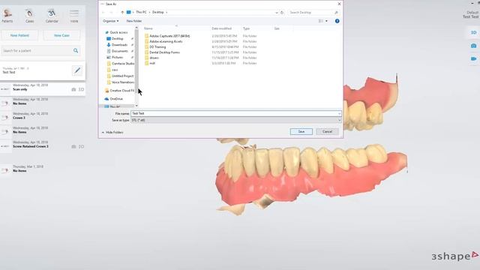Click 3D icon on Screw Retained Crown 3 case

(81, 147)
